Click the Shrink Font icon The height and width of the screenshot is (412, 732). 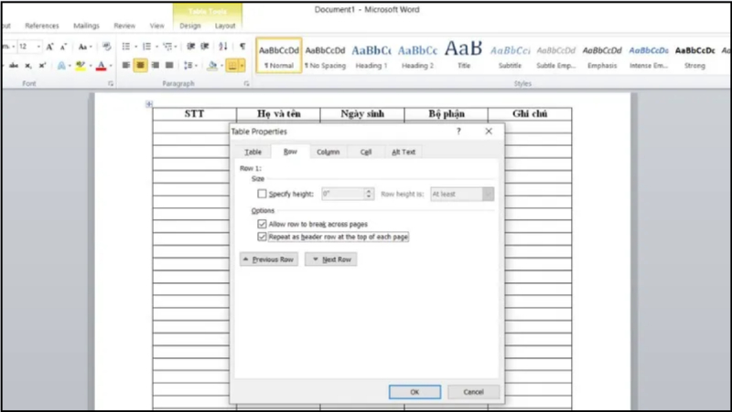tap(63, 47)
